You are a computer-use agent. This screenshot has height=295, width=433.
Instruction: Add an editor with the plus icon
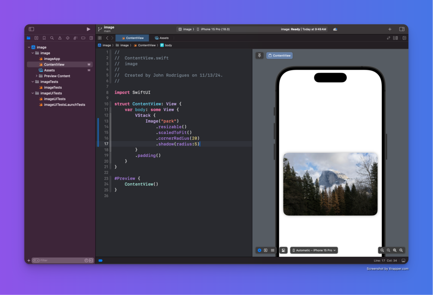coord(389,29)
